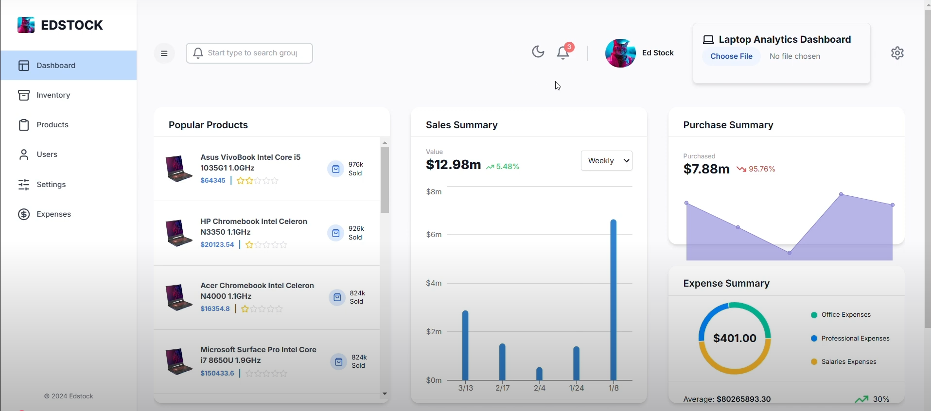Click the Users person icon
This screenshot has height=411, width=931.
pos(24,154)
